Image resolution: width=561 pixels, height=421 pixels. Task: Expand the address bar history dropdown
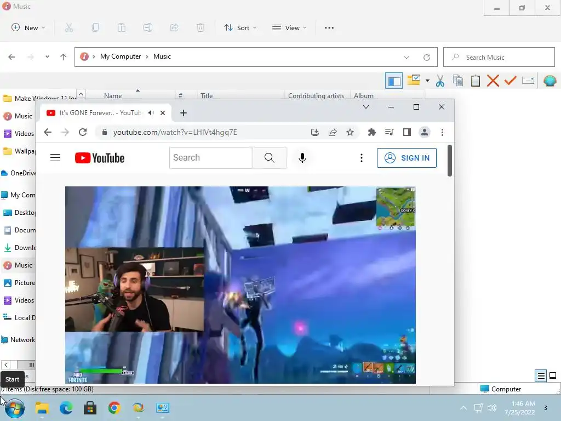(407, 57)
